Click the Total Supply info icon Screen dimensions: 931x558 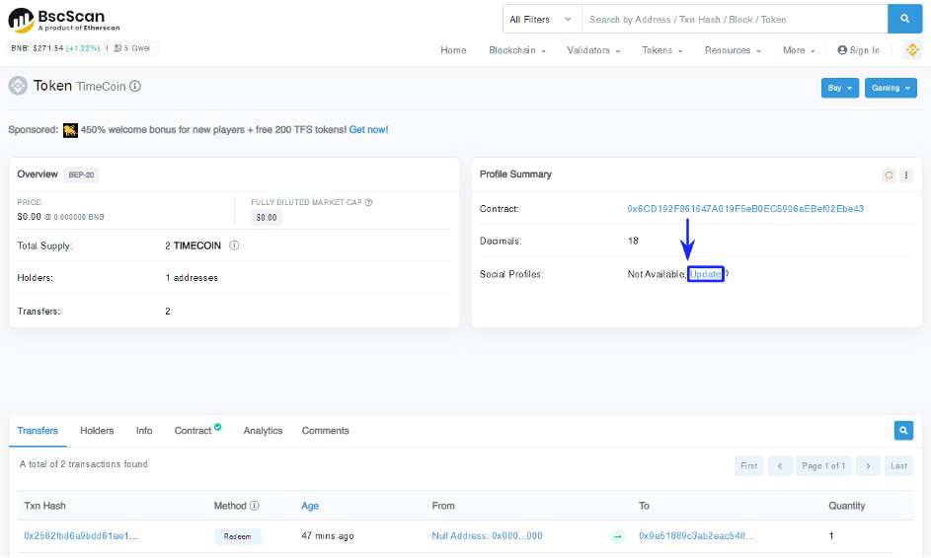tap(234, 245)
